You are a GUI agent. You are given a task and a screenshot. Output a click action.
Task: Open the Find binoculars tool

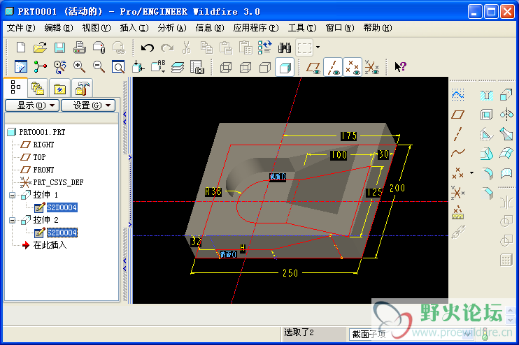coord(284,47)
